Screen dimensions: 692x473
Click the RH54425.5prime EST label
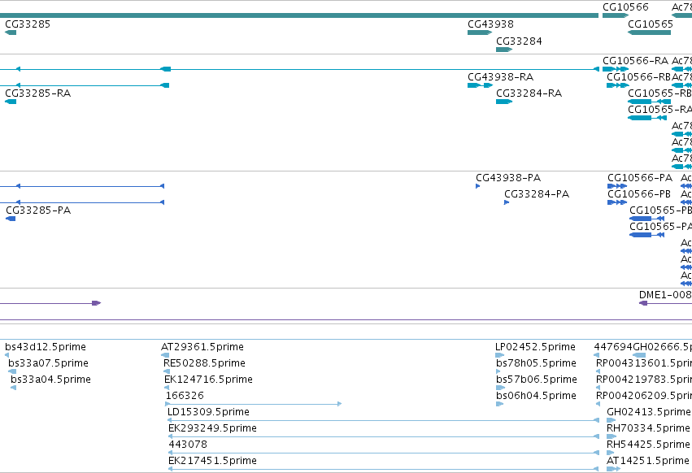(x=648, y=445)
